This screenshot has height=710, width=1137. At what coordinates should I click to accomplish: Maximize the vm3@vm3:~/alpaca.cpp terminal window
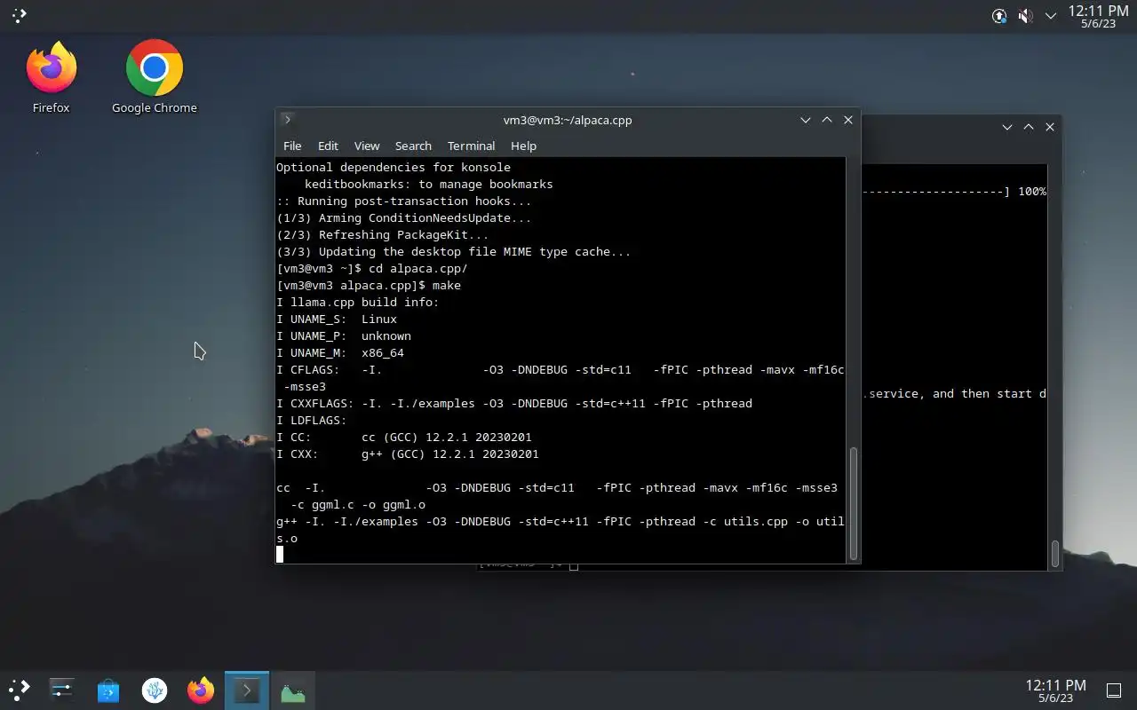pos(826,120)
